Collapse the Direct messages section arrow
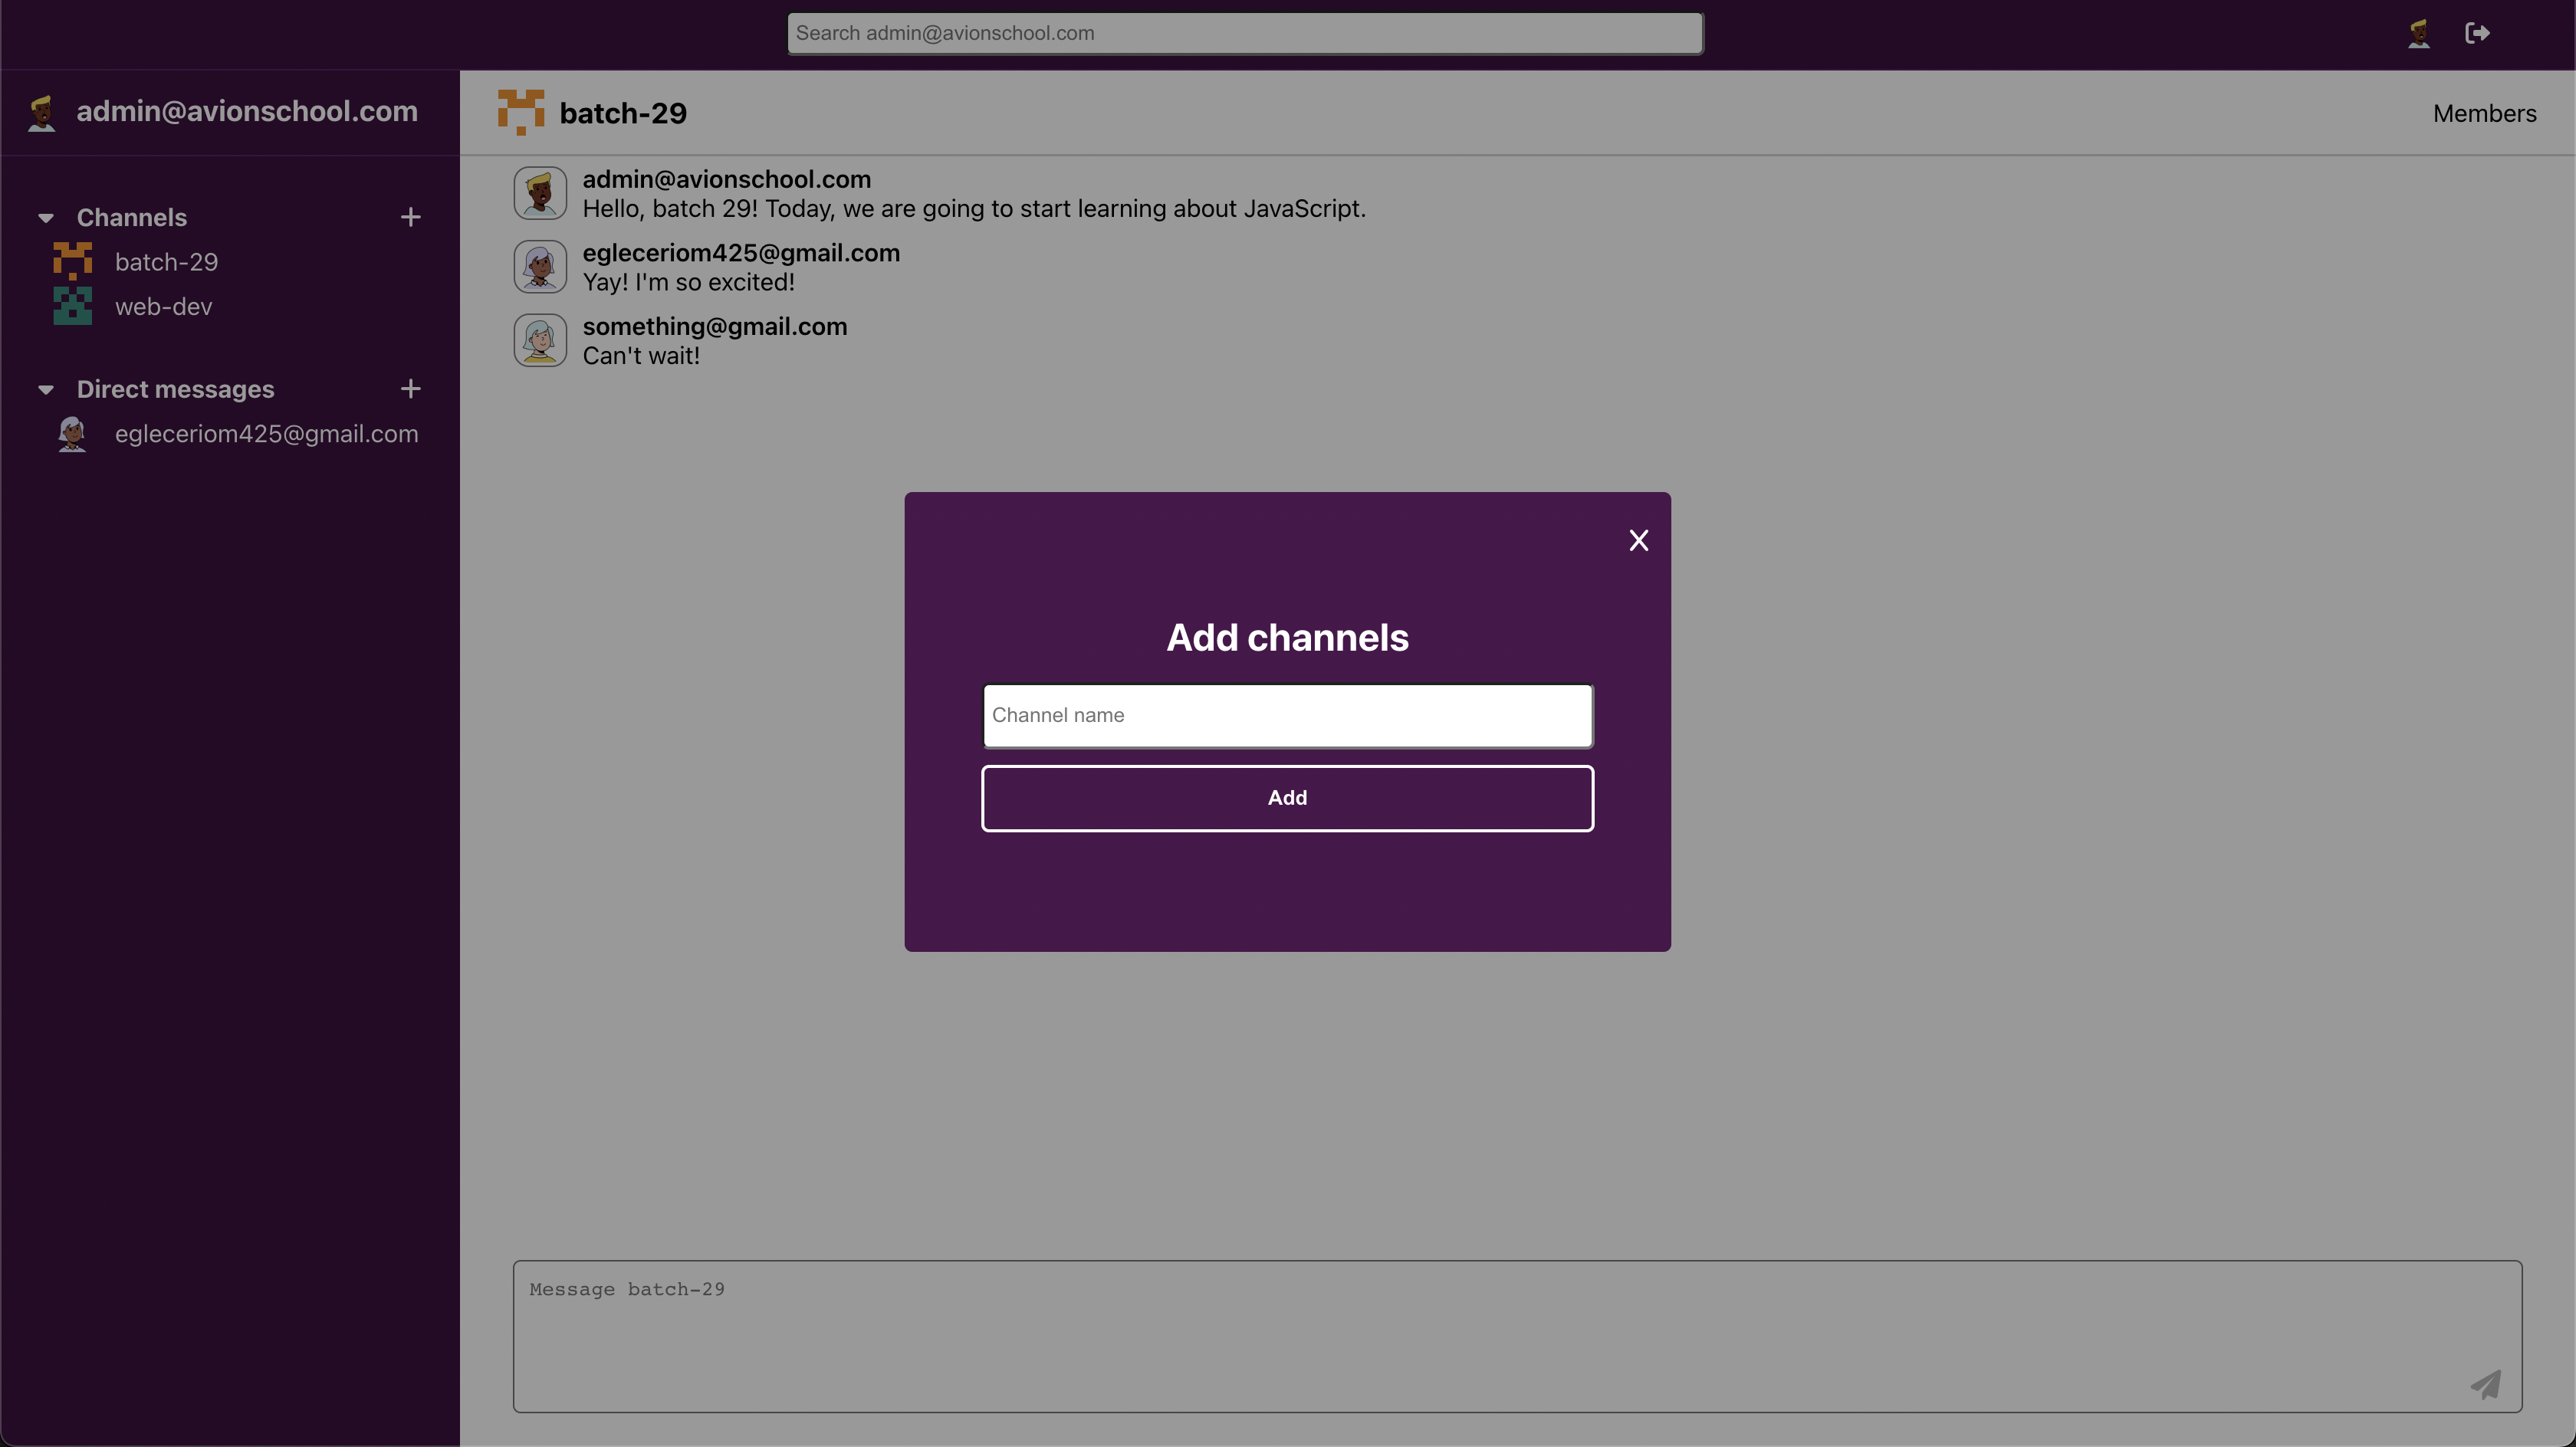 click(x=46, y=390)
